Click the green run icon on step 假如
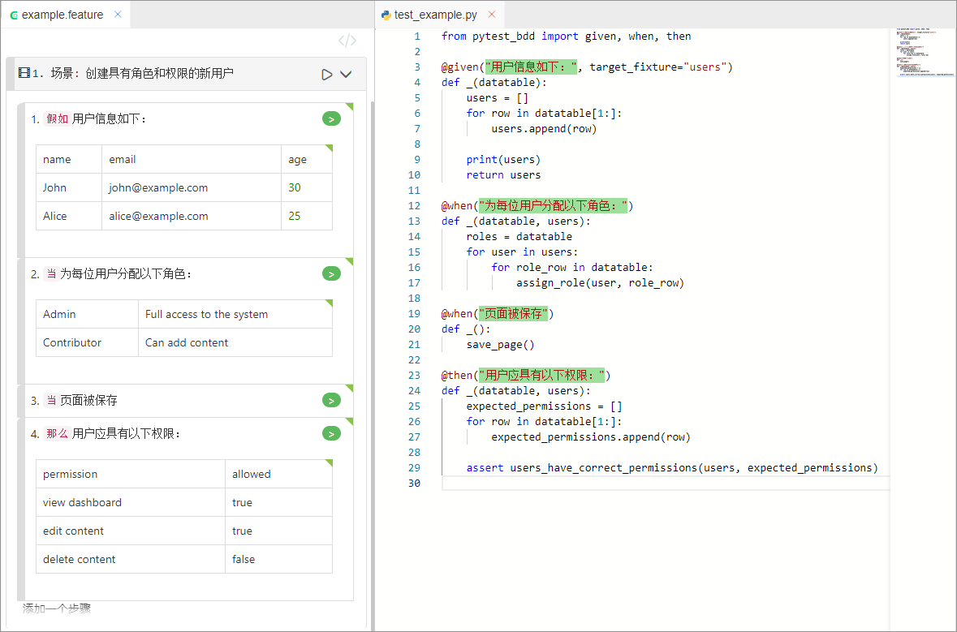The image size is (957, 632). [331, 118]
